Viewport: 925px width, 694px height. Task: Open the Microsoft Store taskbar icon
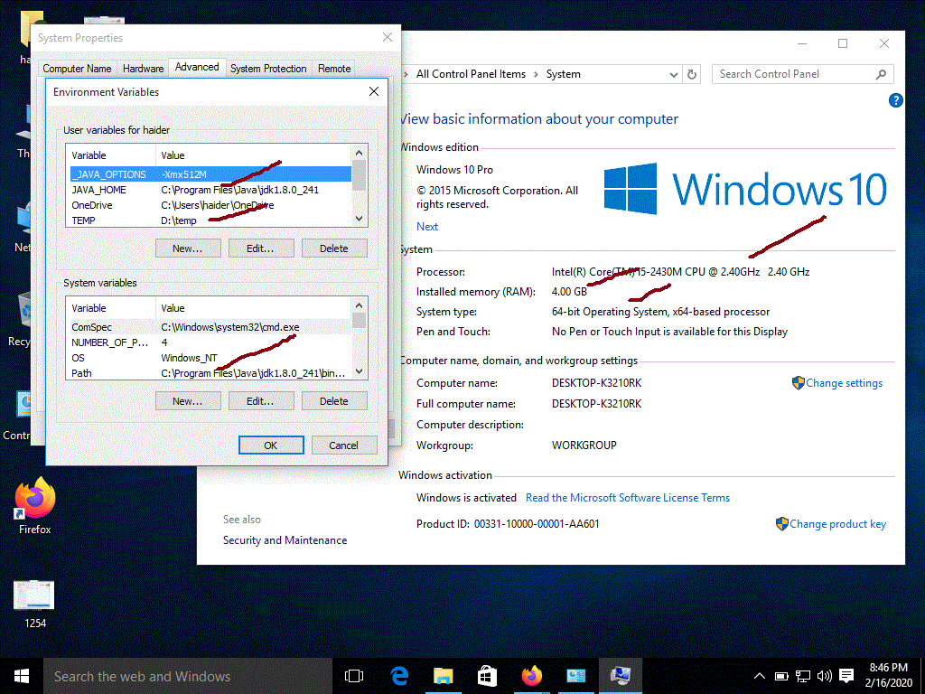[x=487, y=676]
